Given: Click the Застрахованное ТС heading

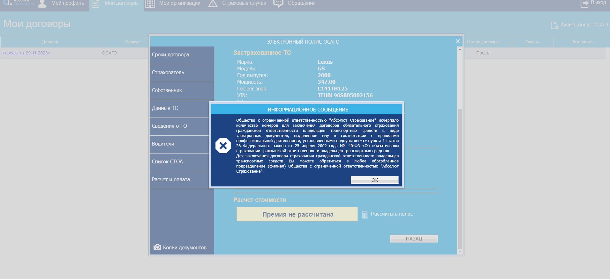Looking at the screenshot, I should click(x=262, y=53).
